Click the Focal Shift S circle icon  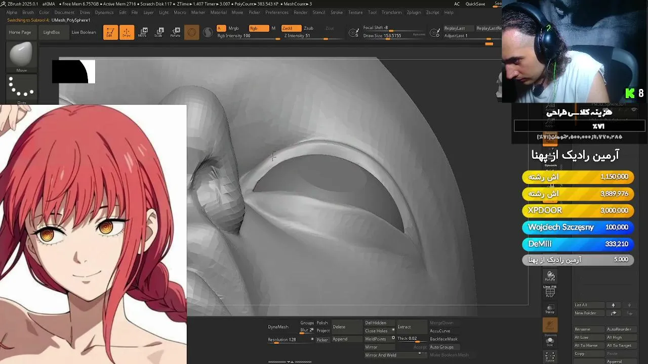coord(354,33)
